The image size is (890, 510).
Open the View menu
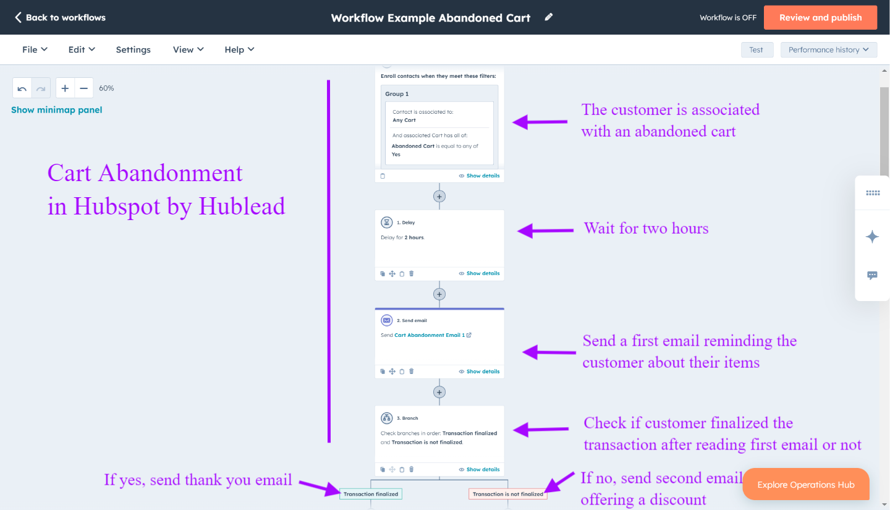coord(188,49)
